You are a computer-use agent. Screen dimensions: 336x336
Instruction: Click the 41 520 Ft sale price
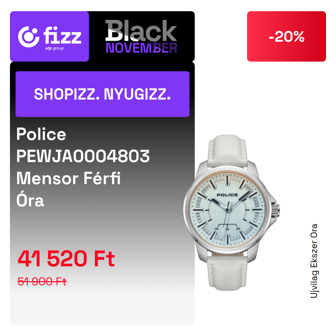click(x=66, y=259)
